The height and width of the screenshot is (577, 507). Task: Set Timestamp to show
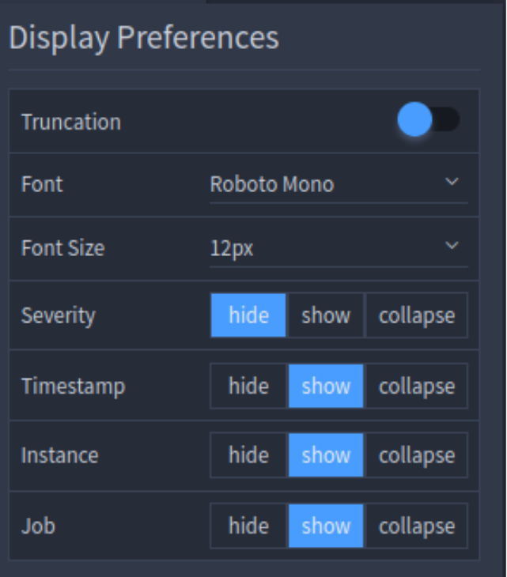tap(326, 386)
